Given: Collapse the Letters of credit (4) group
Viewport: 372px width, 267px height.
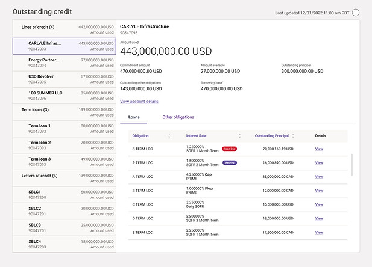Looking at the screenshot, I should click(x=65, y=178).
